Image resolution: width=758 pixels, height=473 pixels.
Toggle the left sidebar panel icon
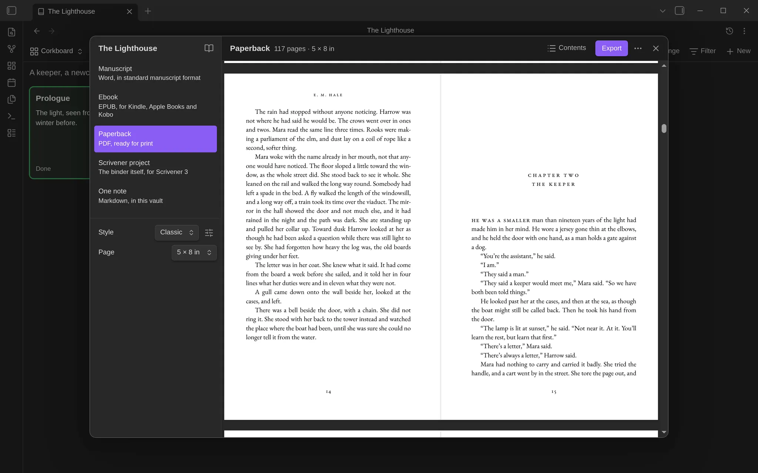coord(11,11)
